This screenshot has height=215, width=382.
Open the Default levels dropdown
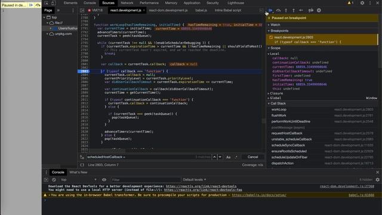195,180
